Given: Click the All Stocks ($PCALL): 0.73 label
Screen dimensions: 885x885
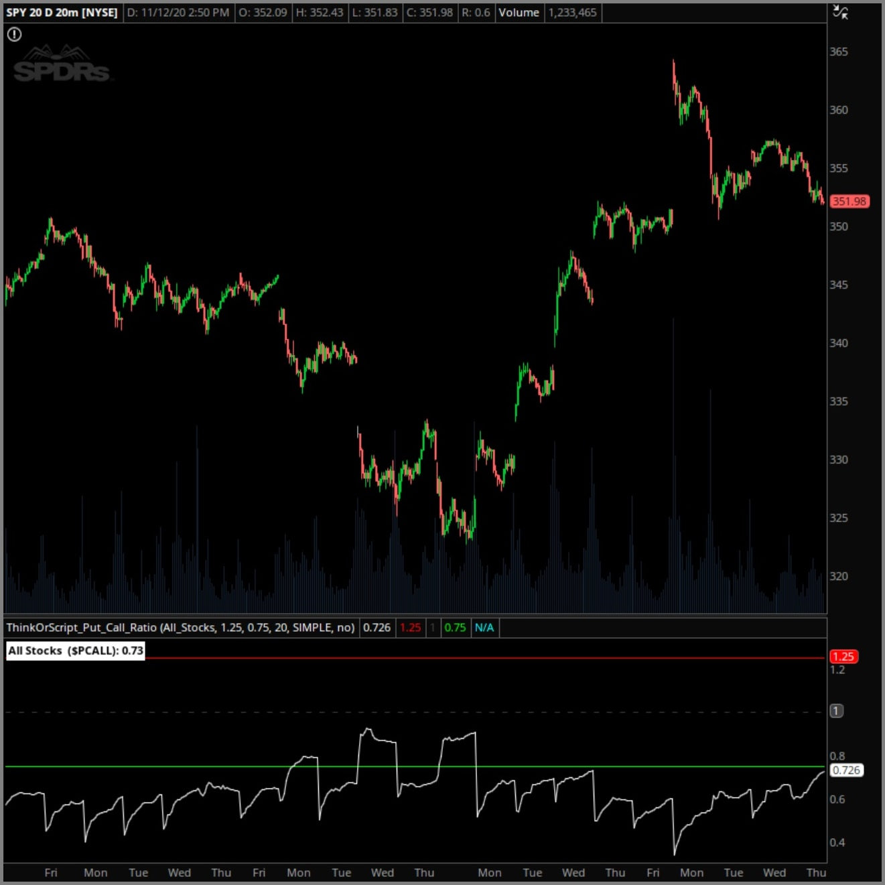Looking at the screenshot, I should click(x=76, y=651).
